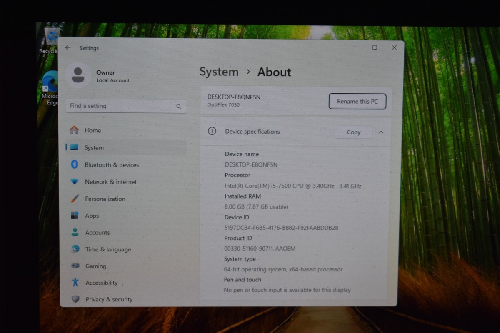Image resolution: width=500 pixels, height=333 pixels.
Task: Open the Home settings page
Action: [x=126, y=130]
